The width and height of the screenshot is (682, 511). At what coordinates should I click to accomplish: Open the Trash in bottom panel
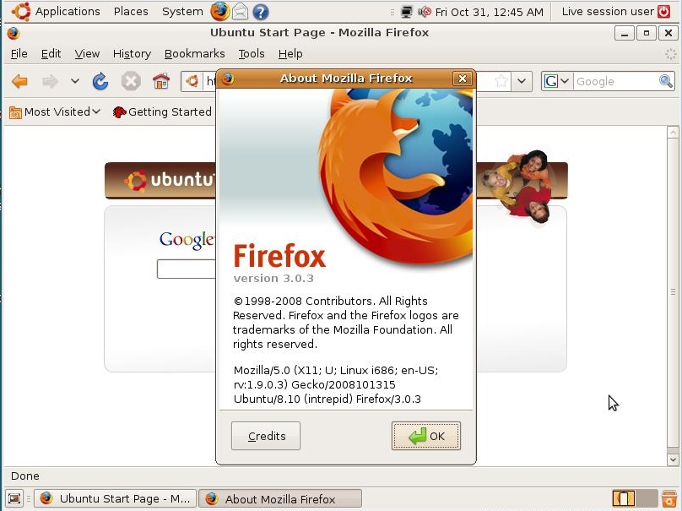(669, 498)
